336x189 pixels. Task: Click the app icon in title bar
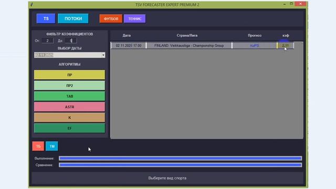pos(32,5)
